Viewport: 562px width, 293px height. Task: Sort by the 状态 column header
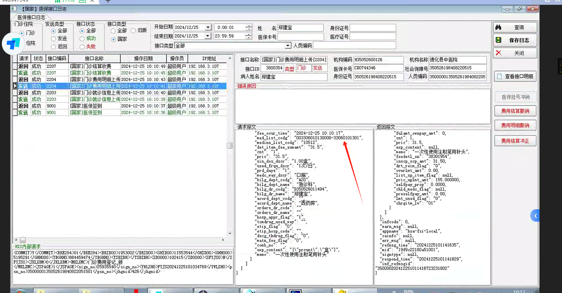(38, 59)
